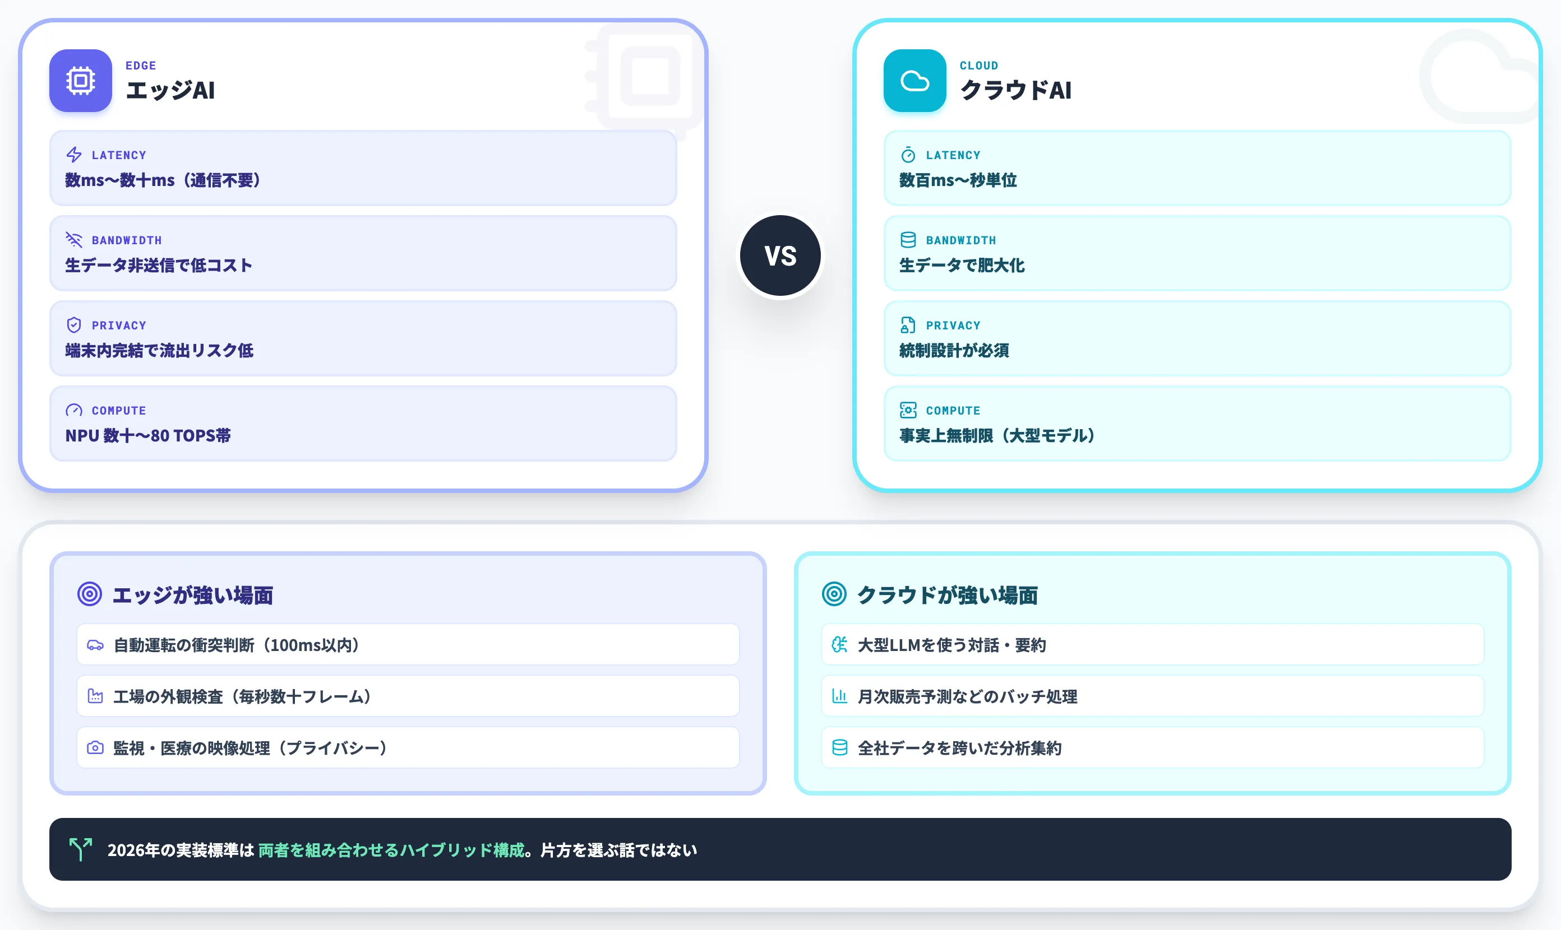Click the target icon beside クラウドが強い場面

point(834,594)
